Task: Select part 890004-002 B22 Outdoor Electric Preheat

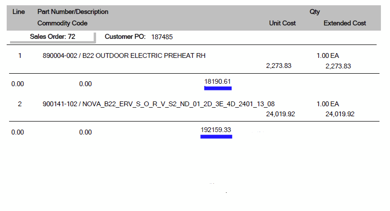Action: (x=124, y=56)
